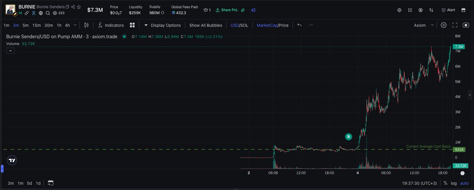
Task: Open timezone menu at 19:37:30 (UTC+3)
Action: point(420,183)
